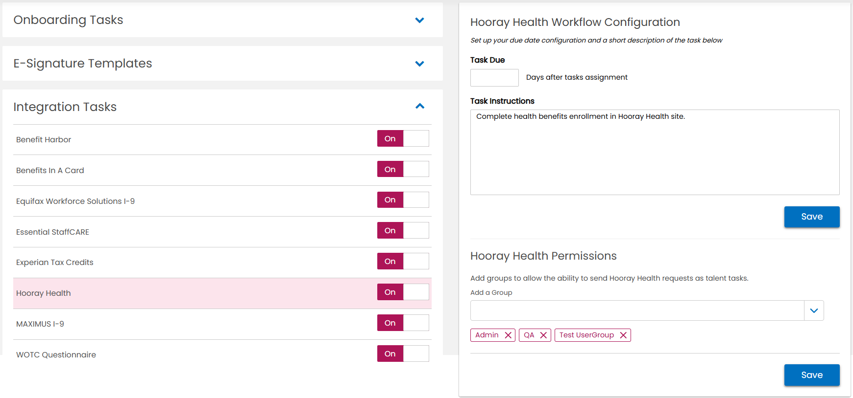Click the Onboarding Tasks section title

pos(68,20)
